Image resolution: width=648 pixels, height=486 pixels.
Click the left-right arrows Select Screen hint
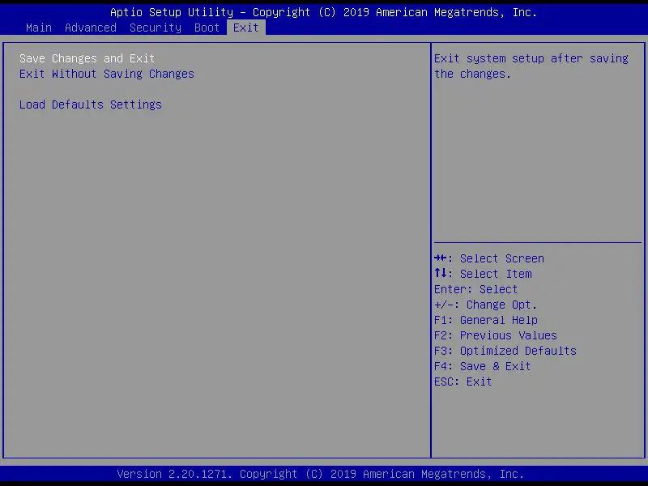pyautogui.click(x=489, y=258)
